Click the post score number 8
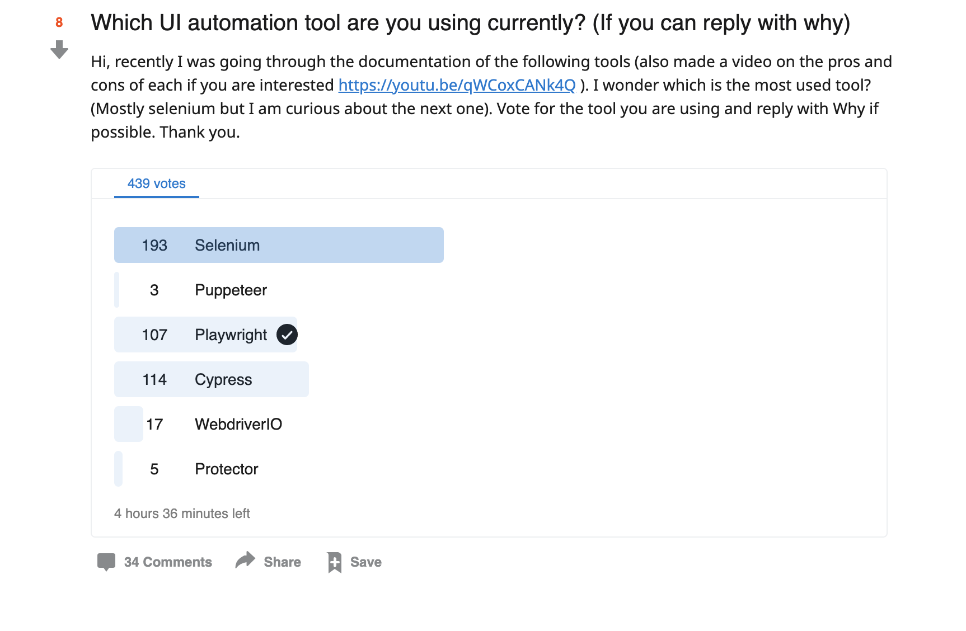This screenshot has width=966, height=631. click(59, 22)
